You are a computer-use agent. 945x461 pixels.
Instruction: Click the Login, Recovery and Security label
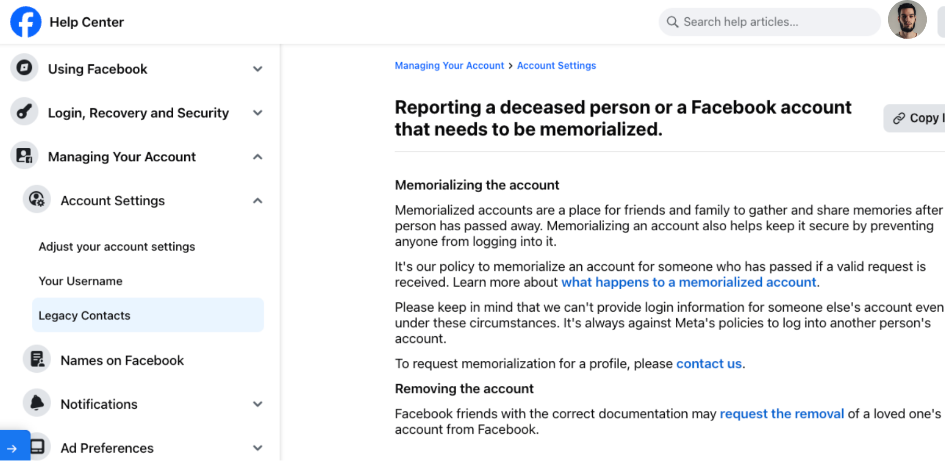point(138,113)
